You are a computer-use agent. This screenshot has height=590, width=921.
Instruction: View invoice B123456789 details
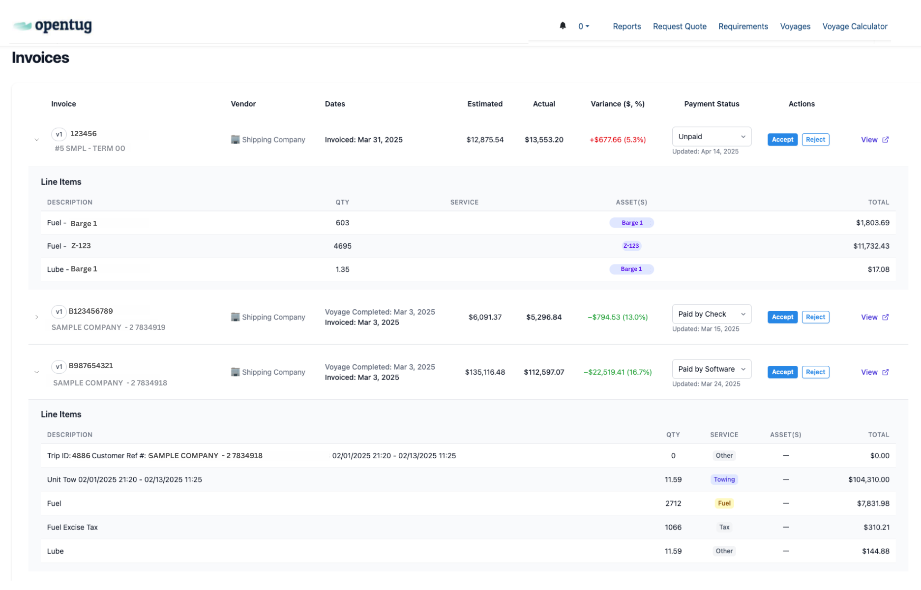[869, 317]
